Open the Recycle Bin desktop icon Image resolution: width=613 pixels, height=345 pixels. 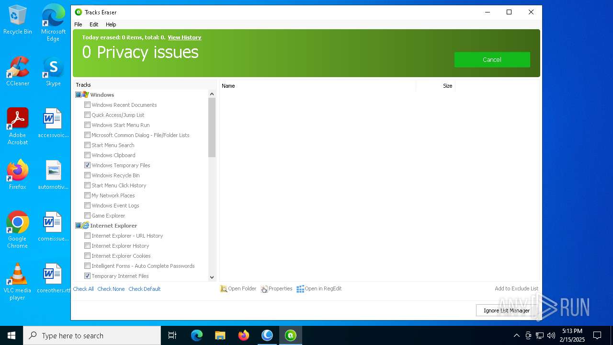pyautogui.click(x=18, y=20)
